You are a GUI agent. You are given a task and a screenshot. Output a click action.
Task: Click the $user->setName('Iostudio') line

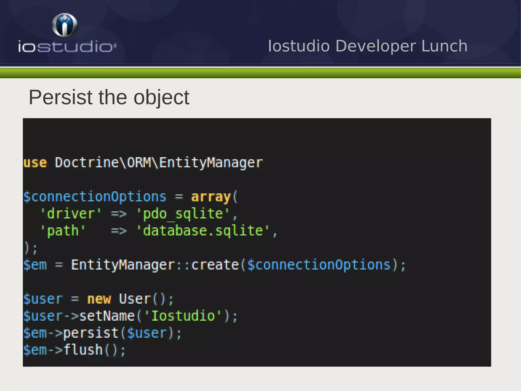pos(131,316)
